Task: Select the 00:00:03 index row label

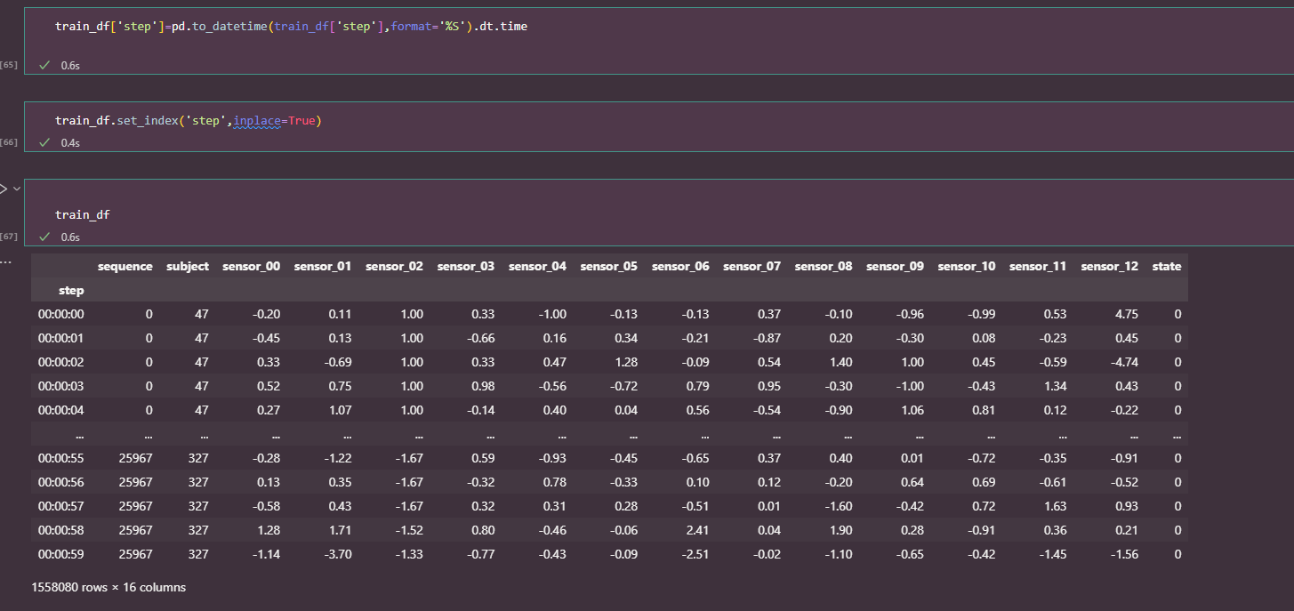Action: (61, 386)
